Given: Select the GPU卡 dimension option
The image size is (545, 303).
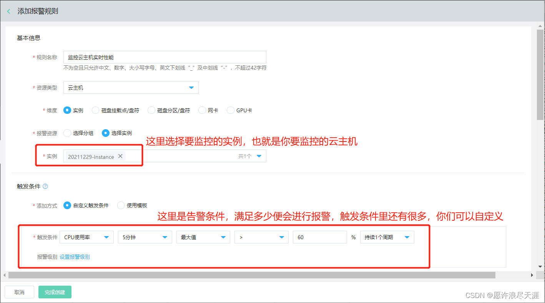Looking at the screenshot, I should [x=231, y=110].
